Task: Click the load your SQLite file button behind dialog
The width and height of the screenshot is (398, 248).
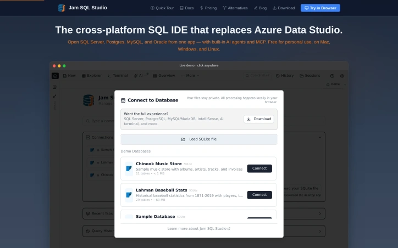Action: point(301,189)
